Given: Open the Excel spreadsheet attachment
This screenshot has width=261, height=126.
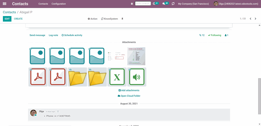Looking at the screenshot, I should point(117,77).
